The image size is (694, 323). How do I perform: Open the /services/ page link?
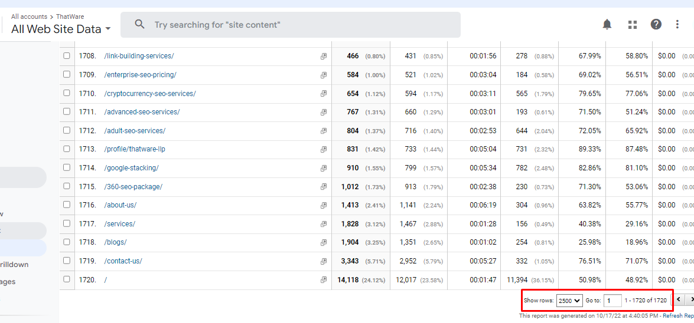coord(120,224)
